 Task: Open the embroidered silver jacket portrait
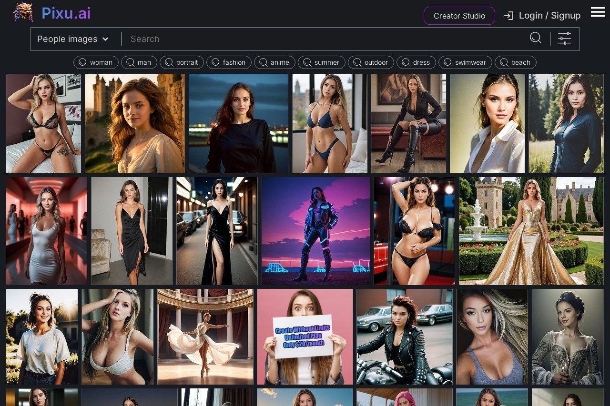click(x=568, y=337)
